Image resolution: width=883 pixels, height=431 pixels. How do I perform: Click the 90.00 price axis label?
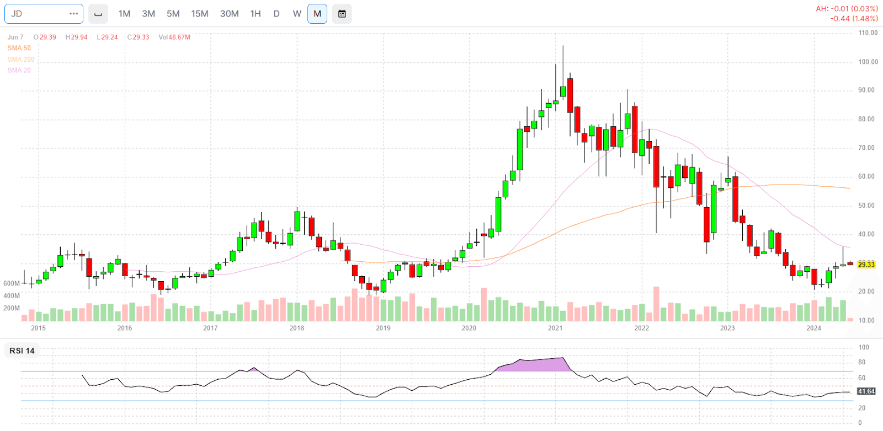point(866,90)
